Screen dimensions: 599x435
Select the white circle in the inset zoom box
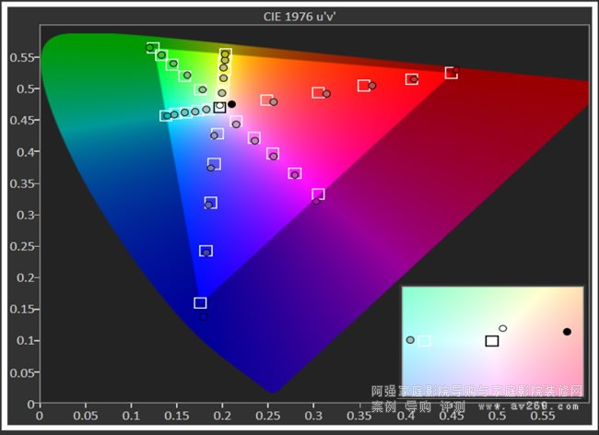tap(503, 328)
